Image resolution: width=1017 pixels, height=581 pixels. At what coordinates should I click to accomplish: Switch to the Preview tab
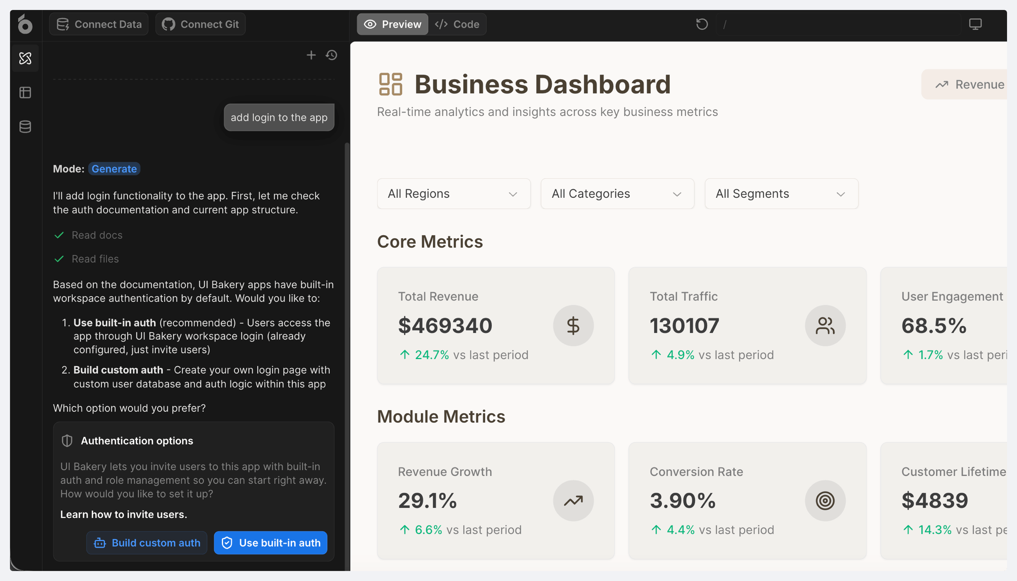[393, 24]
